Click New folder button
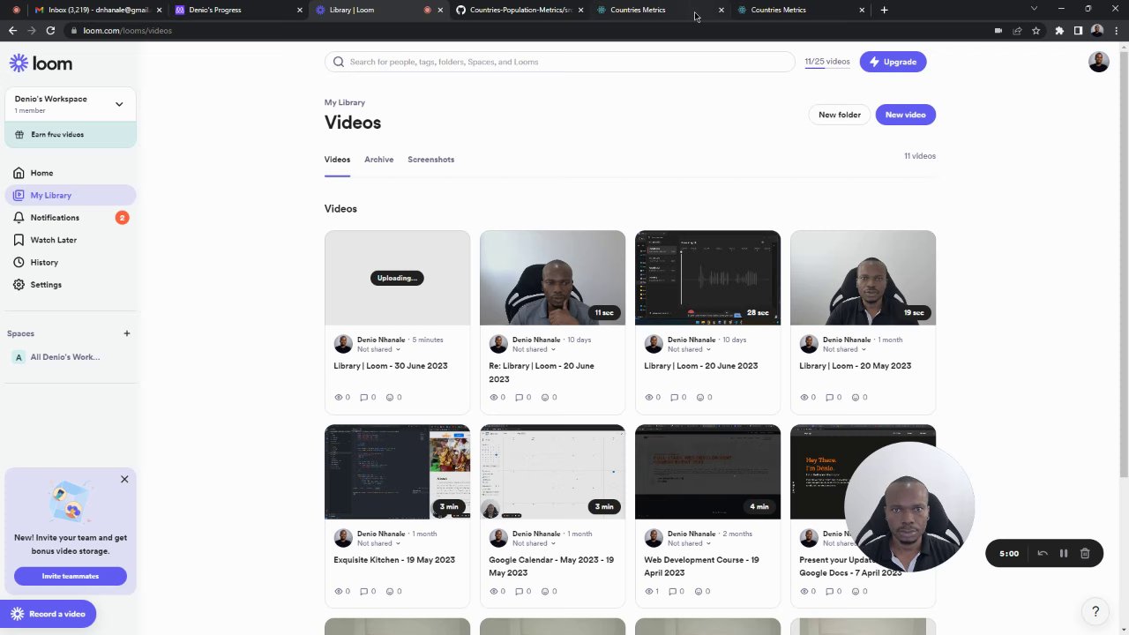The height and width of the screenshot is (635, 1129). click(839, 115)
